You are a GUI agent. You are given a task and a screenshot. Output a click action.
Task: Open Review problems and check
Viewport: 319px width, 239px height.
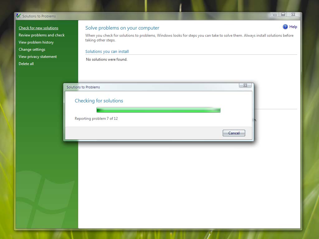point(41,35)
